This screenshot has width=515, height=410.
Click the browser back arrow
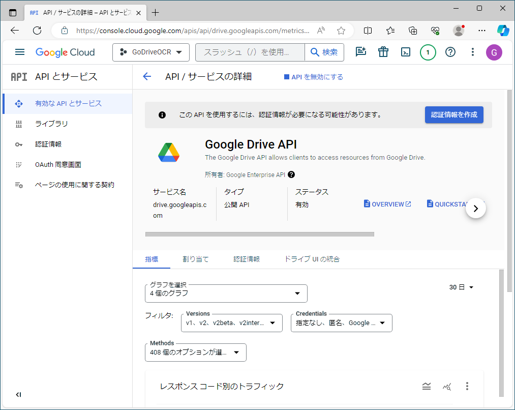tap(14, 31)
